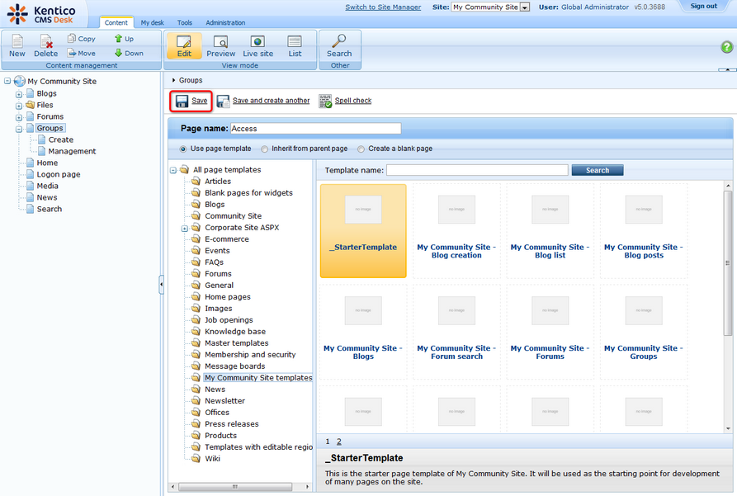Viewport: 737px width, 496px height.
Task: Select My Community Site templates folder
Action: pyautogui.click(x=258, y=377)
